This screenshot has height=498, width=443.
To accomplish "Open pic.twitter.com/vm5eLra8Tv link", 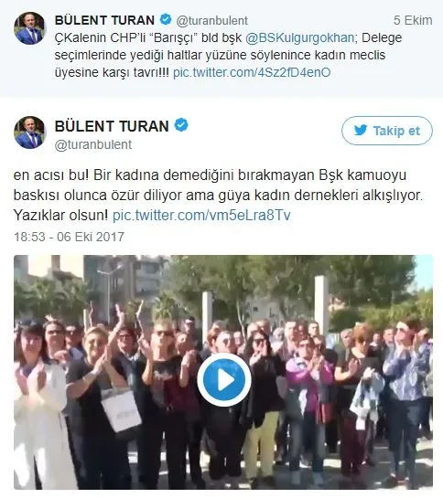I will 201,216.
